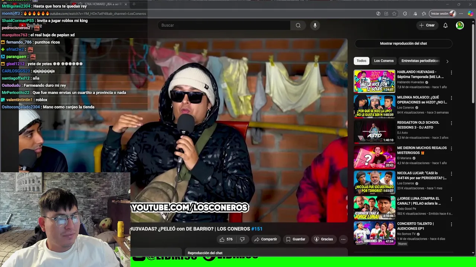This screenshot has height=267, width=476.
Task: Open MILENKA NOLASCO video thumbnail
Action: click(374, 106)
